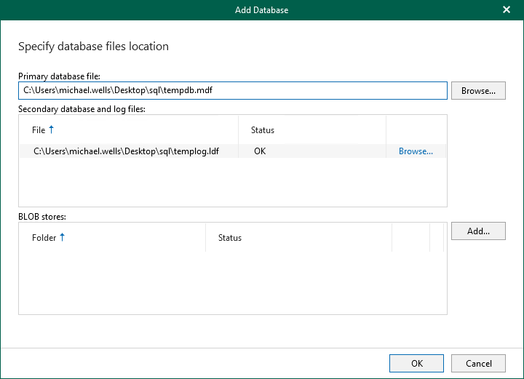524x379 pixels.
Task: Click the primary database file path field
Action: pos(232,90)
